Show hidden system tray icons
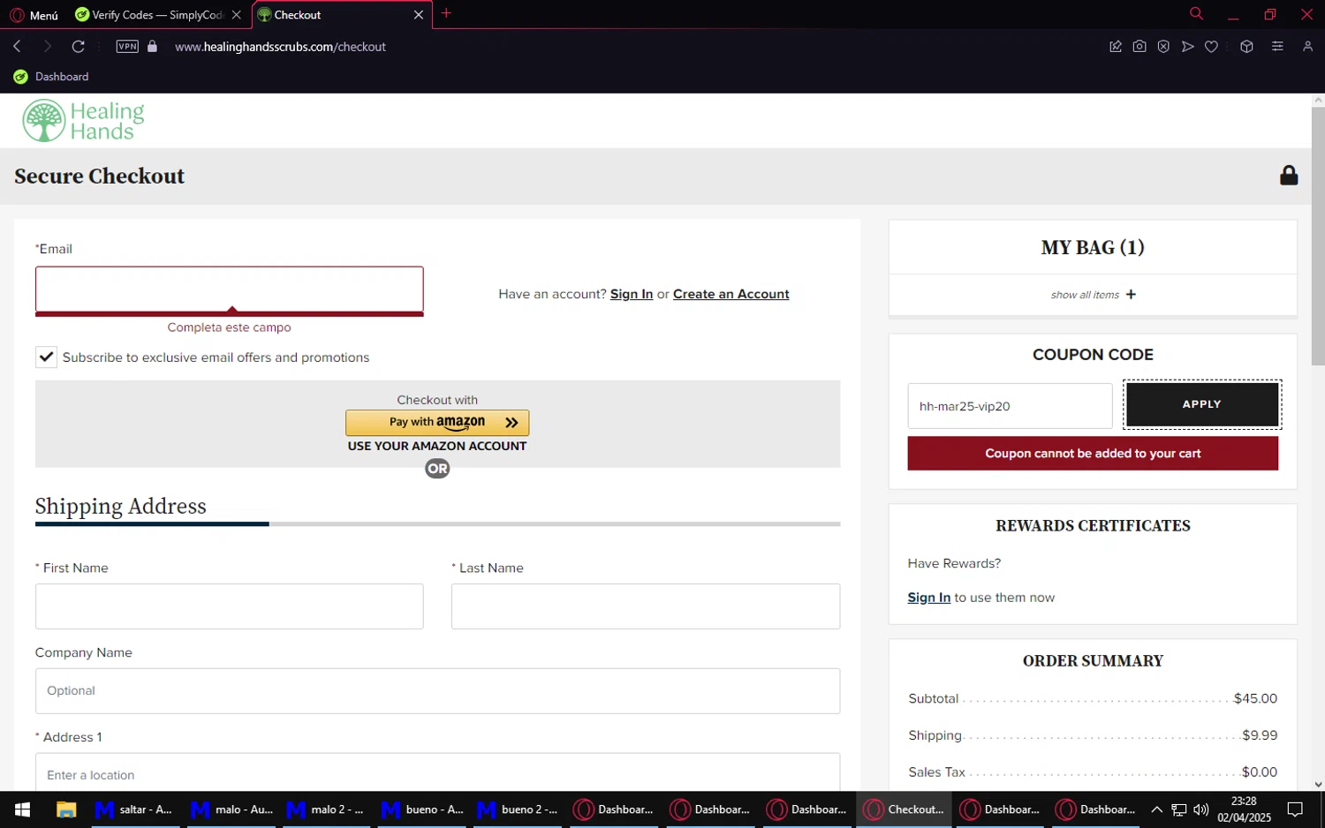Screen dimensions: 1325x828 [1156, 809]
